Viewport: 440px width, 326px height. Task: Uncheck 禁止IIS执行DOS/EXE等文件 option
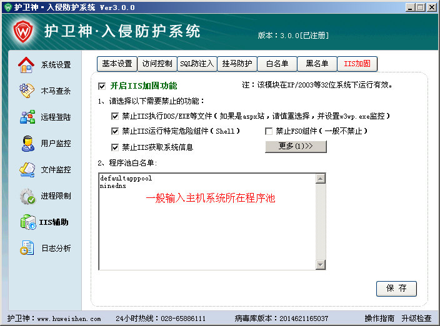click(x=115, y=116)
